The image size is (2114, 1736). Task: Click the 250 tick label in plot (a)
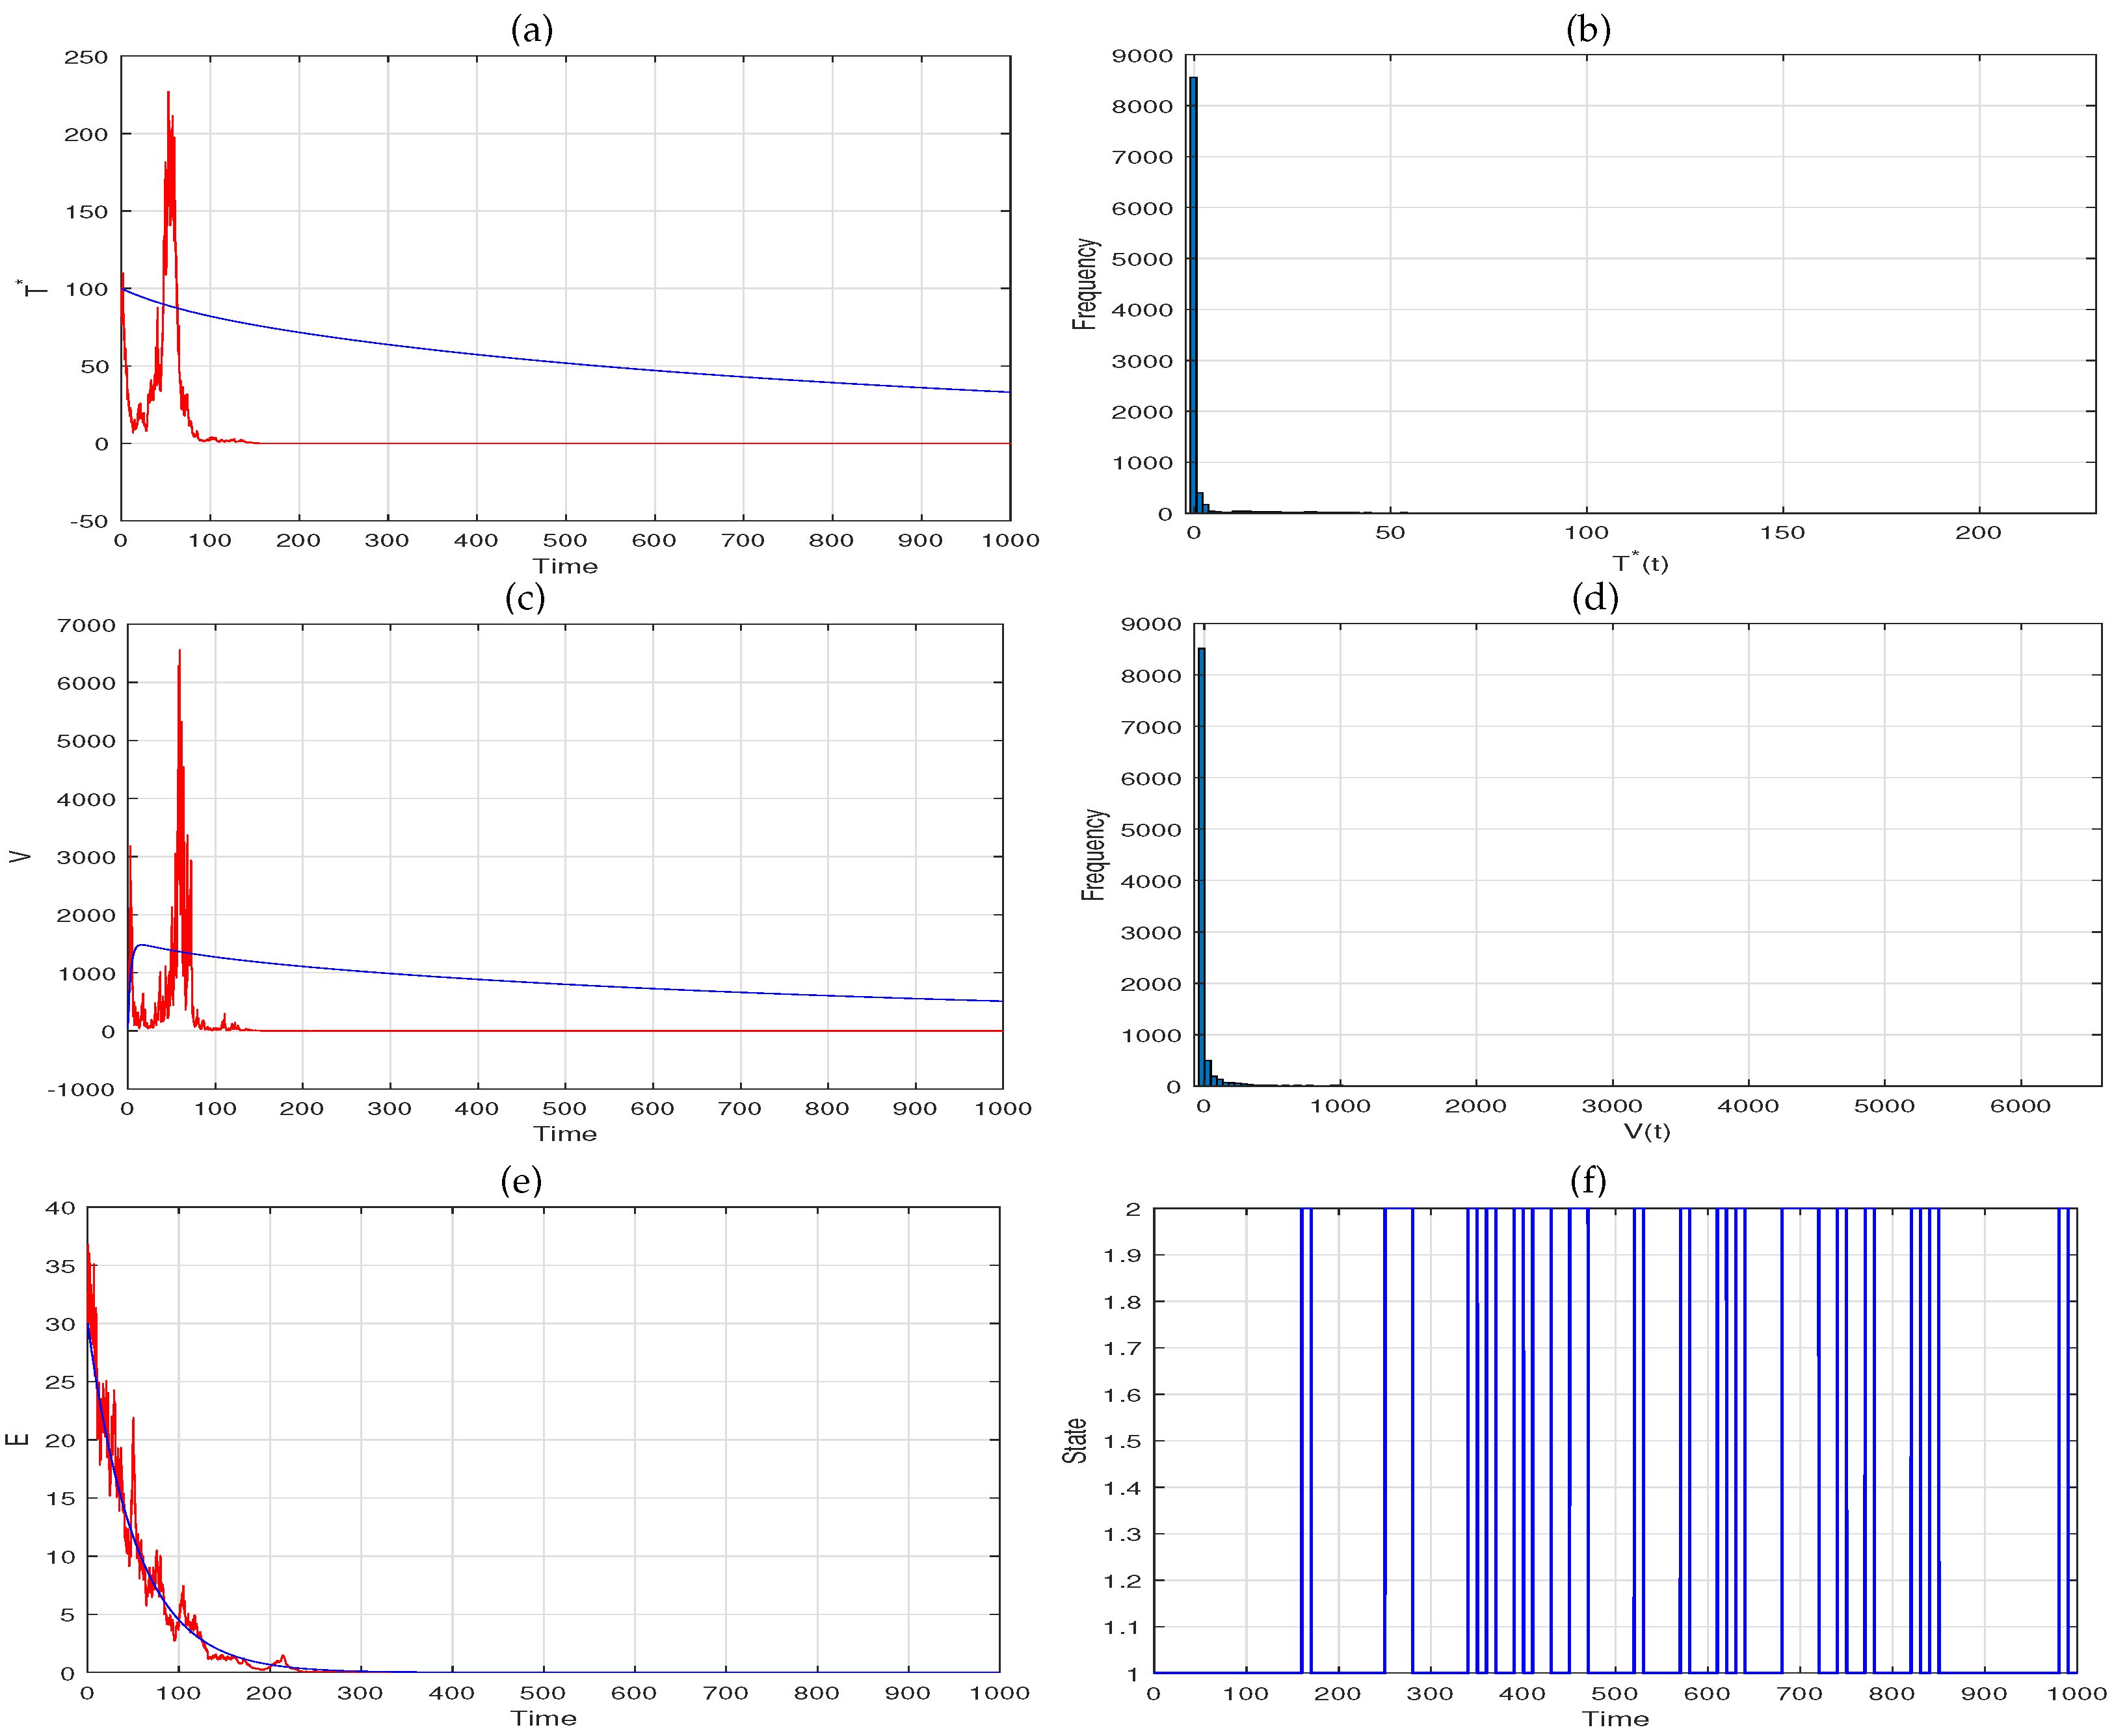[x=86, y=58]
